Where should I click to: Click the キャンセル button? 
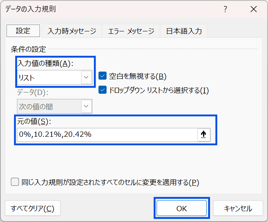click(238, 208)
